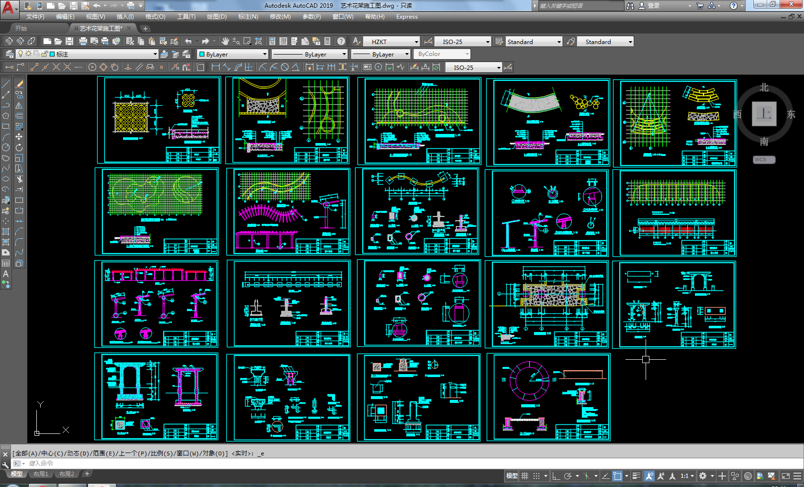Select the Line draw tool

click(x=6, y=84)
